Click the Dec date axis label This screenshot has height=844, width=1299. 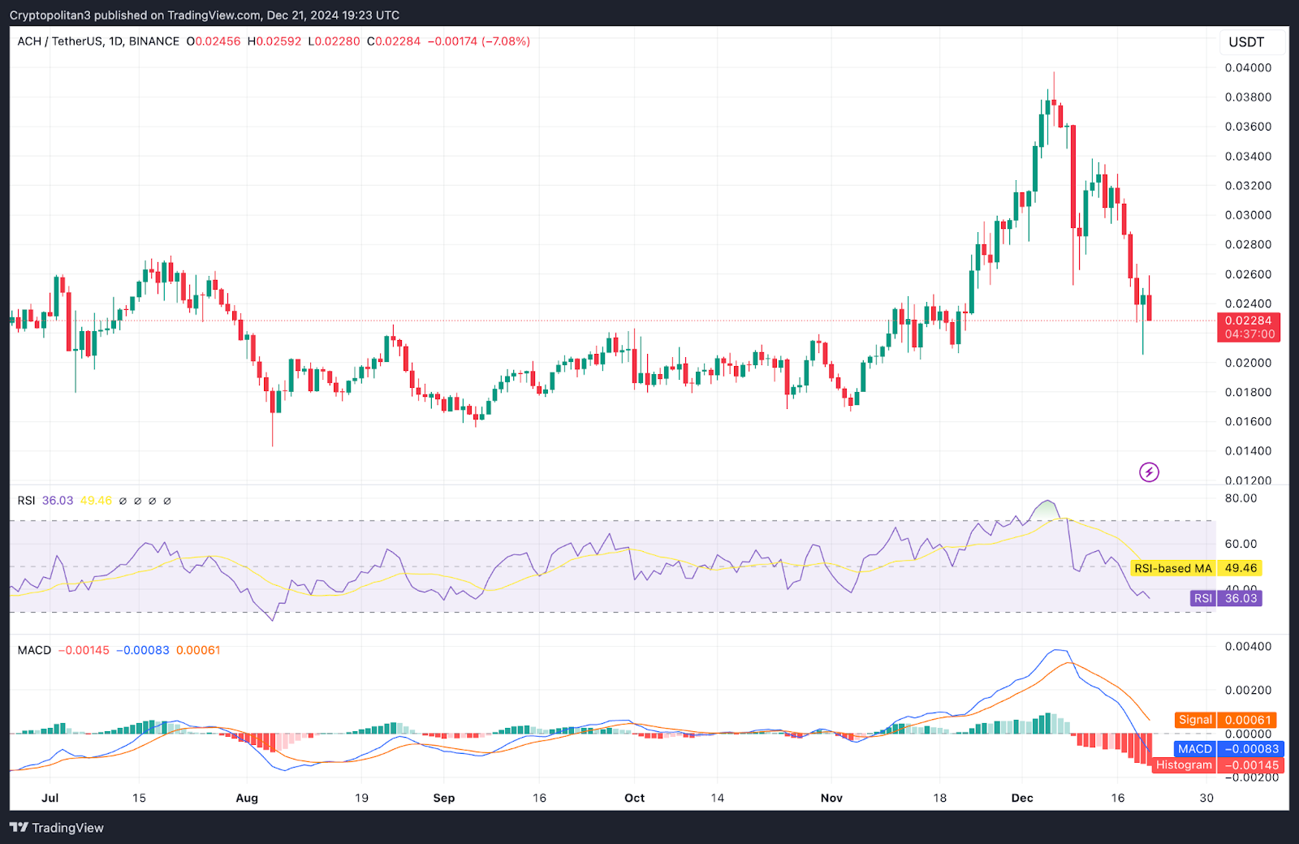coord(1022,798)
